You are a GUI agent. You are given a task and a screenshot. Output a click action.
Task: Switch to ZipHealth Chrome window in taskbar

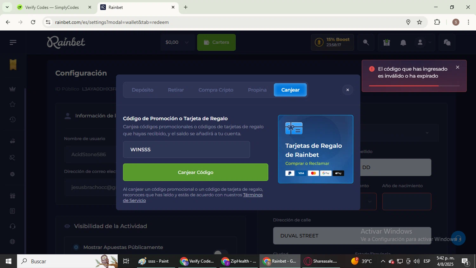pyautogui.click(x=238, y=261)
